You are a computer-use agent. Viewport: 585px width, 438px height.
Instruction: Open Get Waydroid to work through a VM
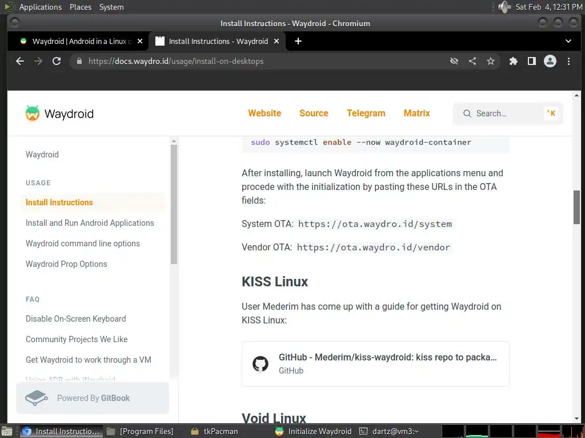click(89, 360)
